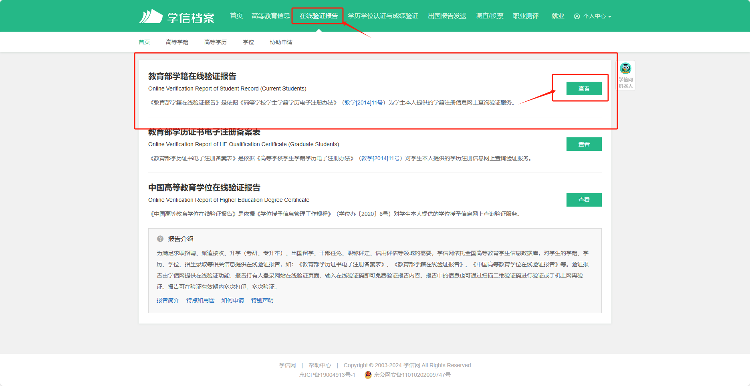Go to 首页 in the top navigation
The width and height of the screenshot is (750, 386).
click(236, 16)
